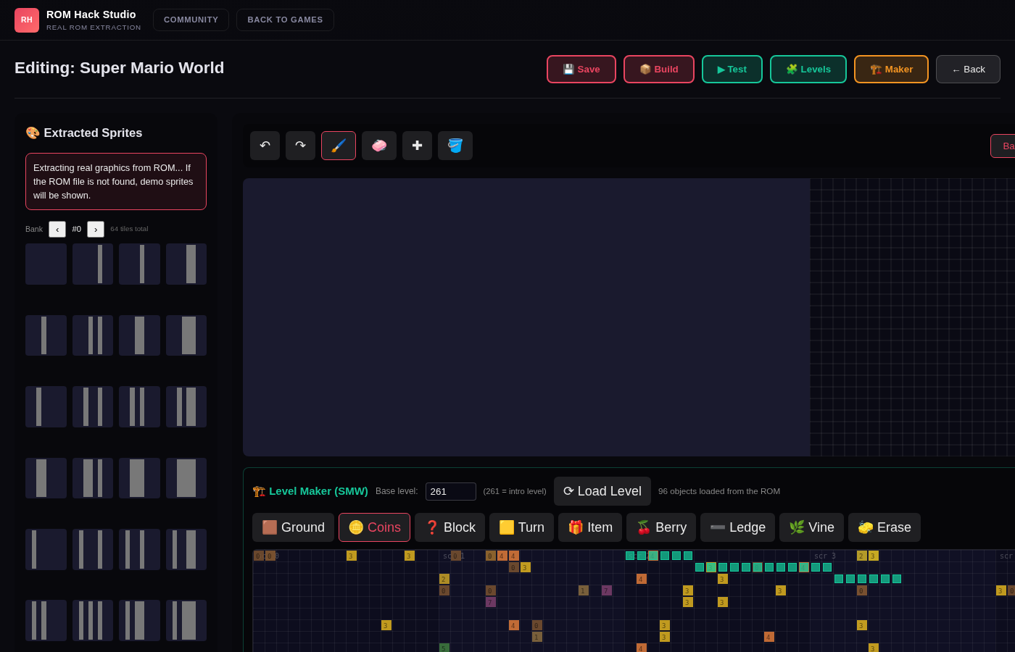This screenshot has height=652, width=1015.
Task: Click the "Extracted Sprites" panel heading
Action: click(x=84, y=133)
